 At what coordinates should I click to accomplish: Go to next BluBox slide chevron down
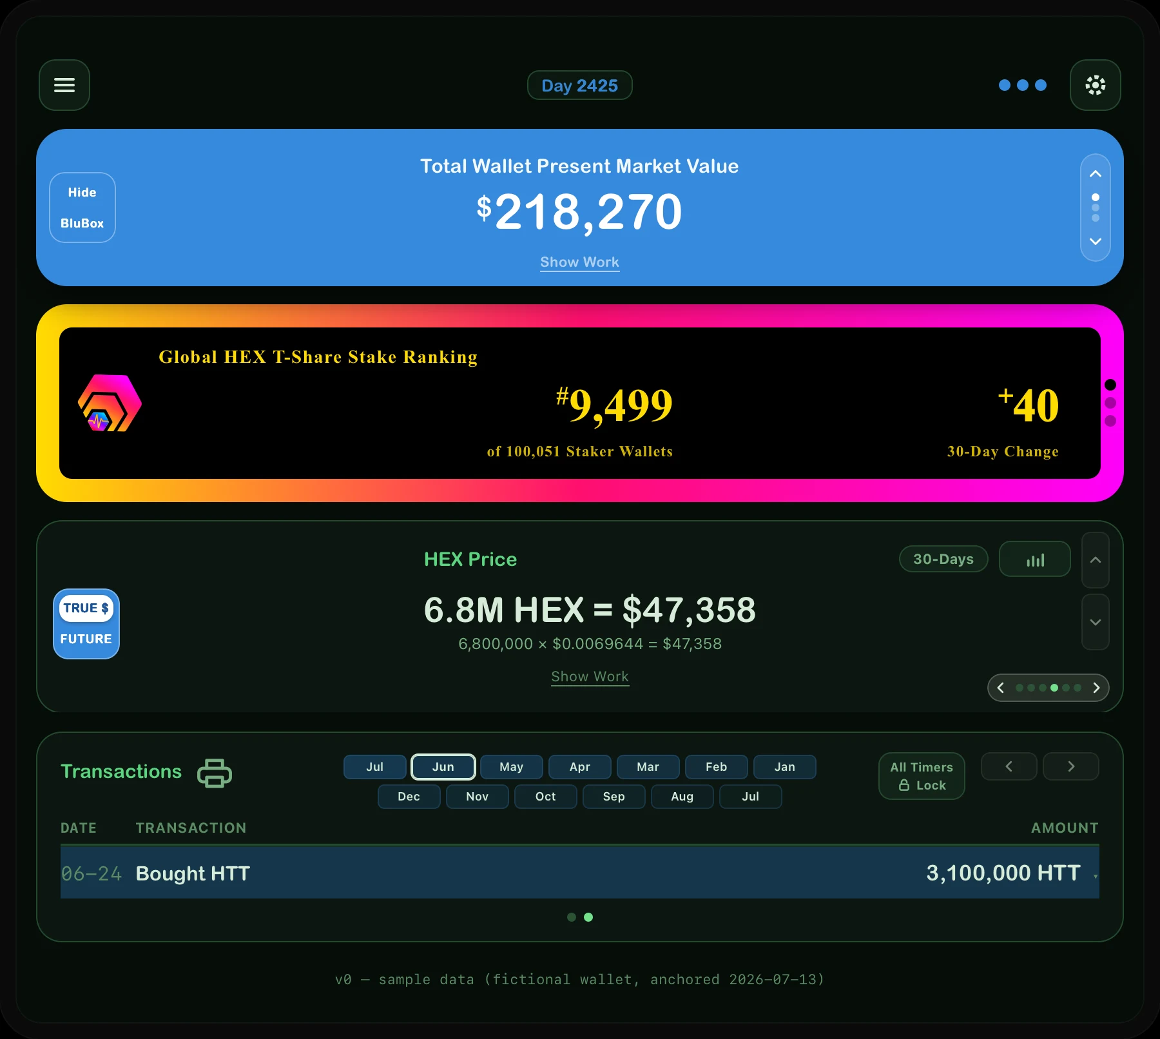tap(1096, 241)
